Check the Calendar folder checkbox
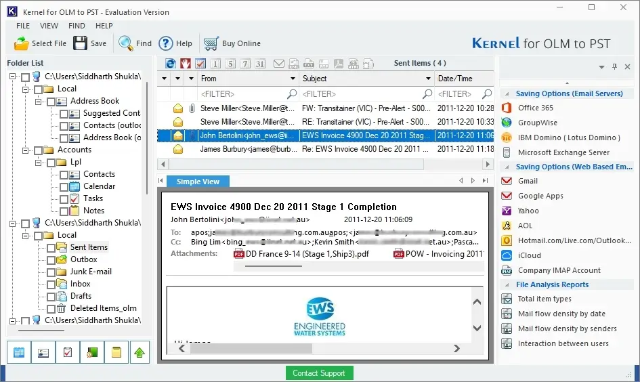640x382 pixels. point(64,187)
